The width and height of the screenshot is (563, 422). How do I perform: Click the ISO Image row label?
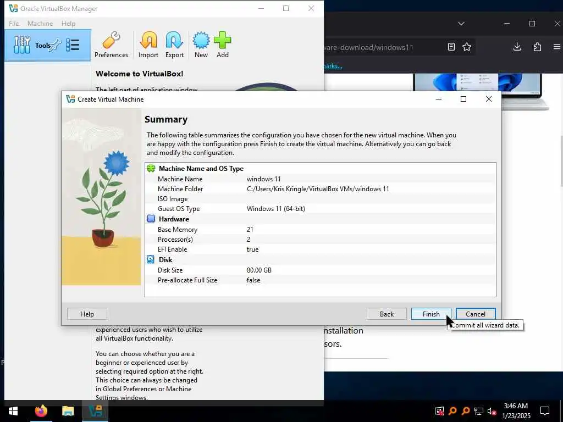click(172, 199)
